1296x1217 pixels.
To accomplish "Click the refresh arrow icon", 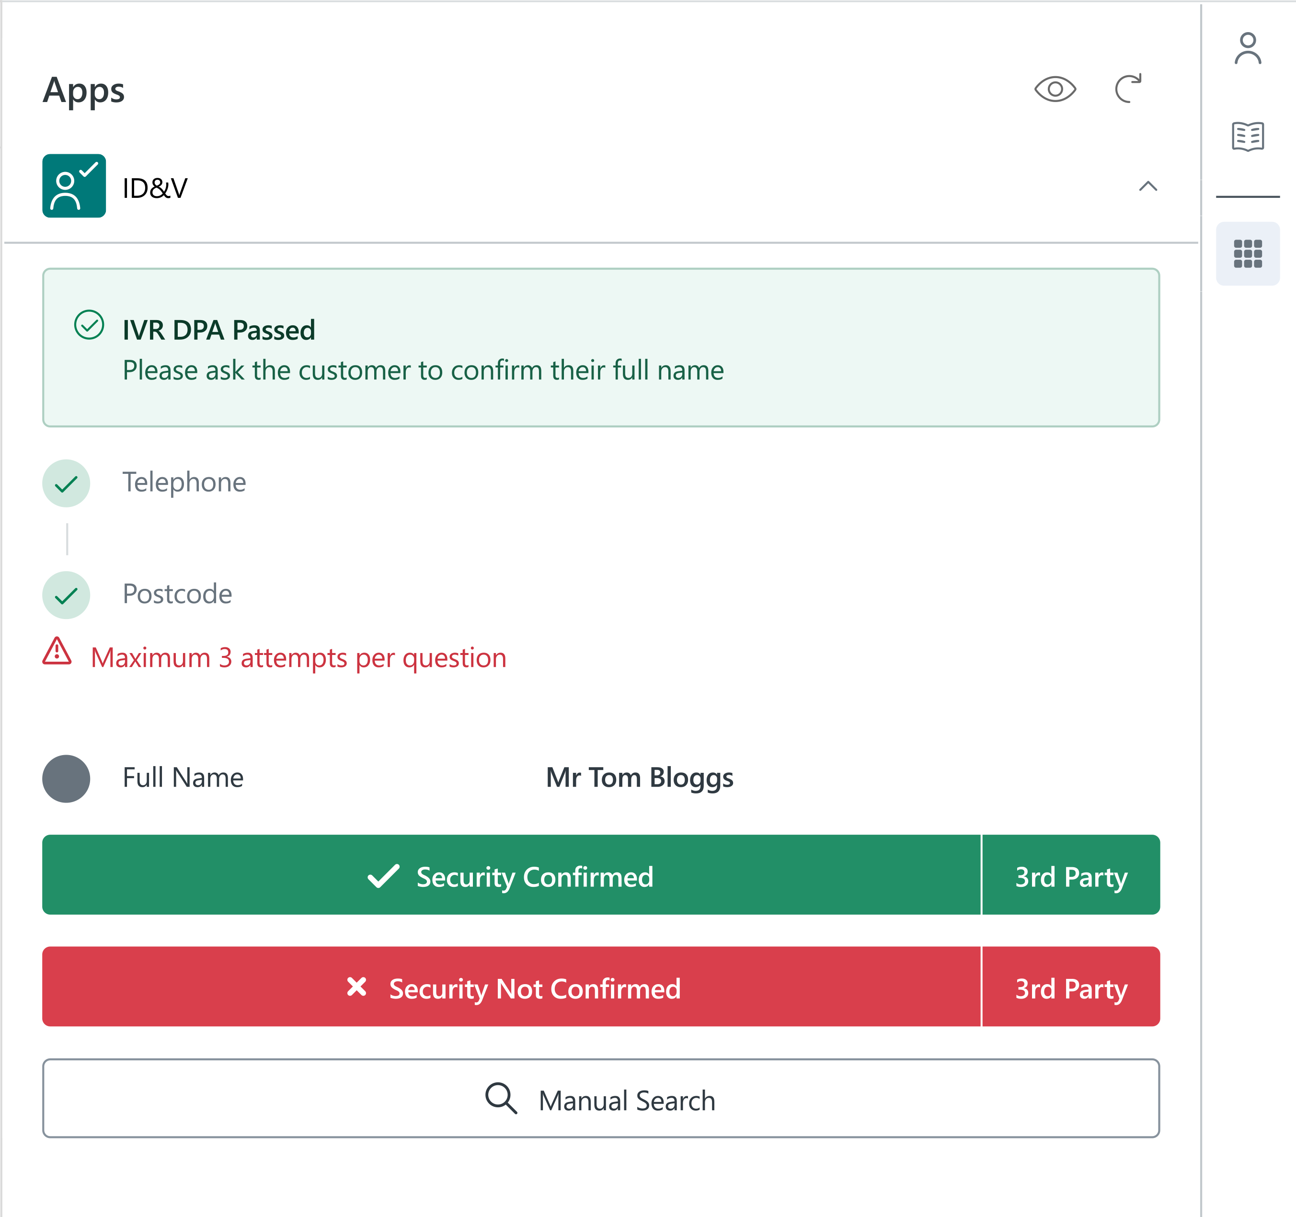I will click(x=1128, y=89).
